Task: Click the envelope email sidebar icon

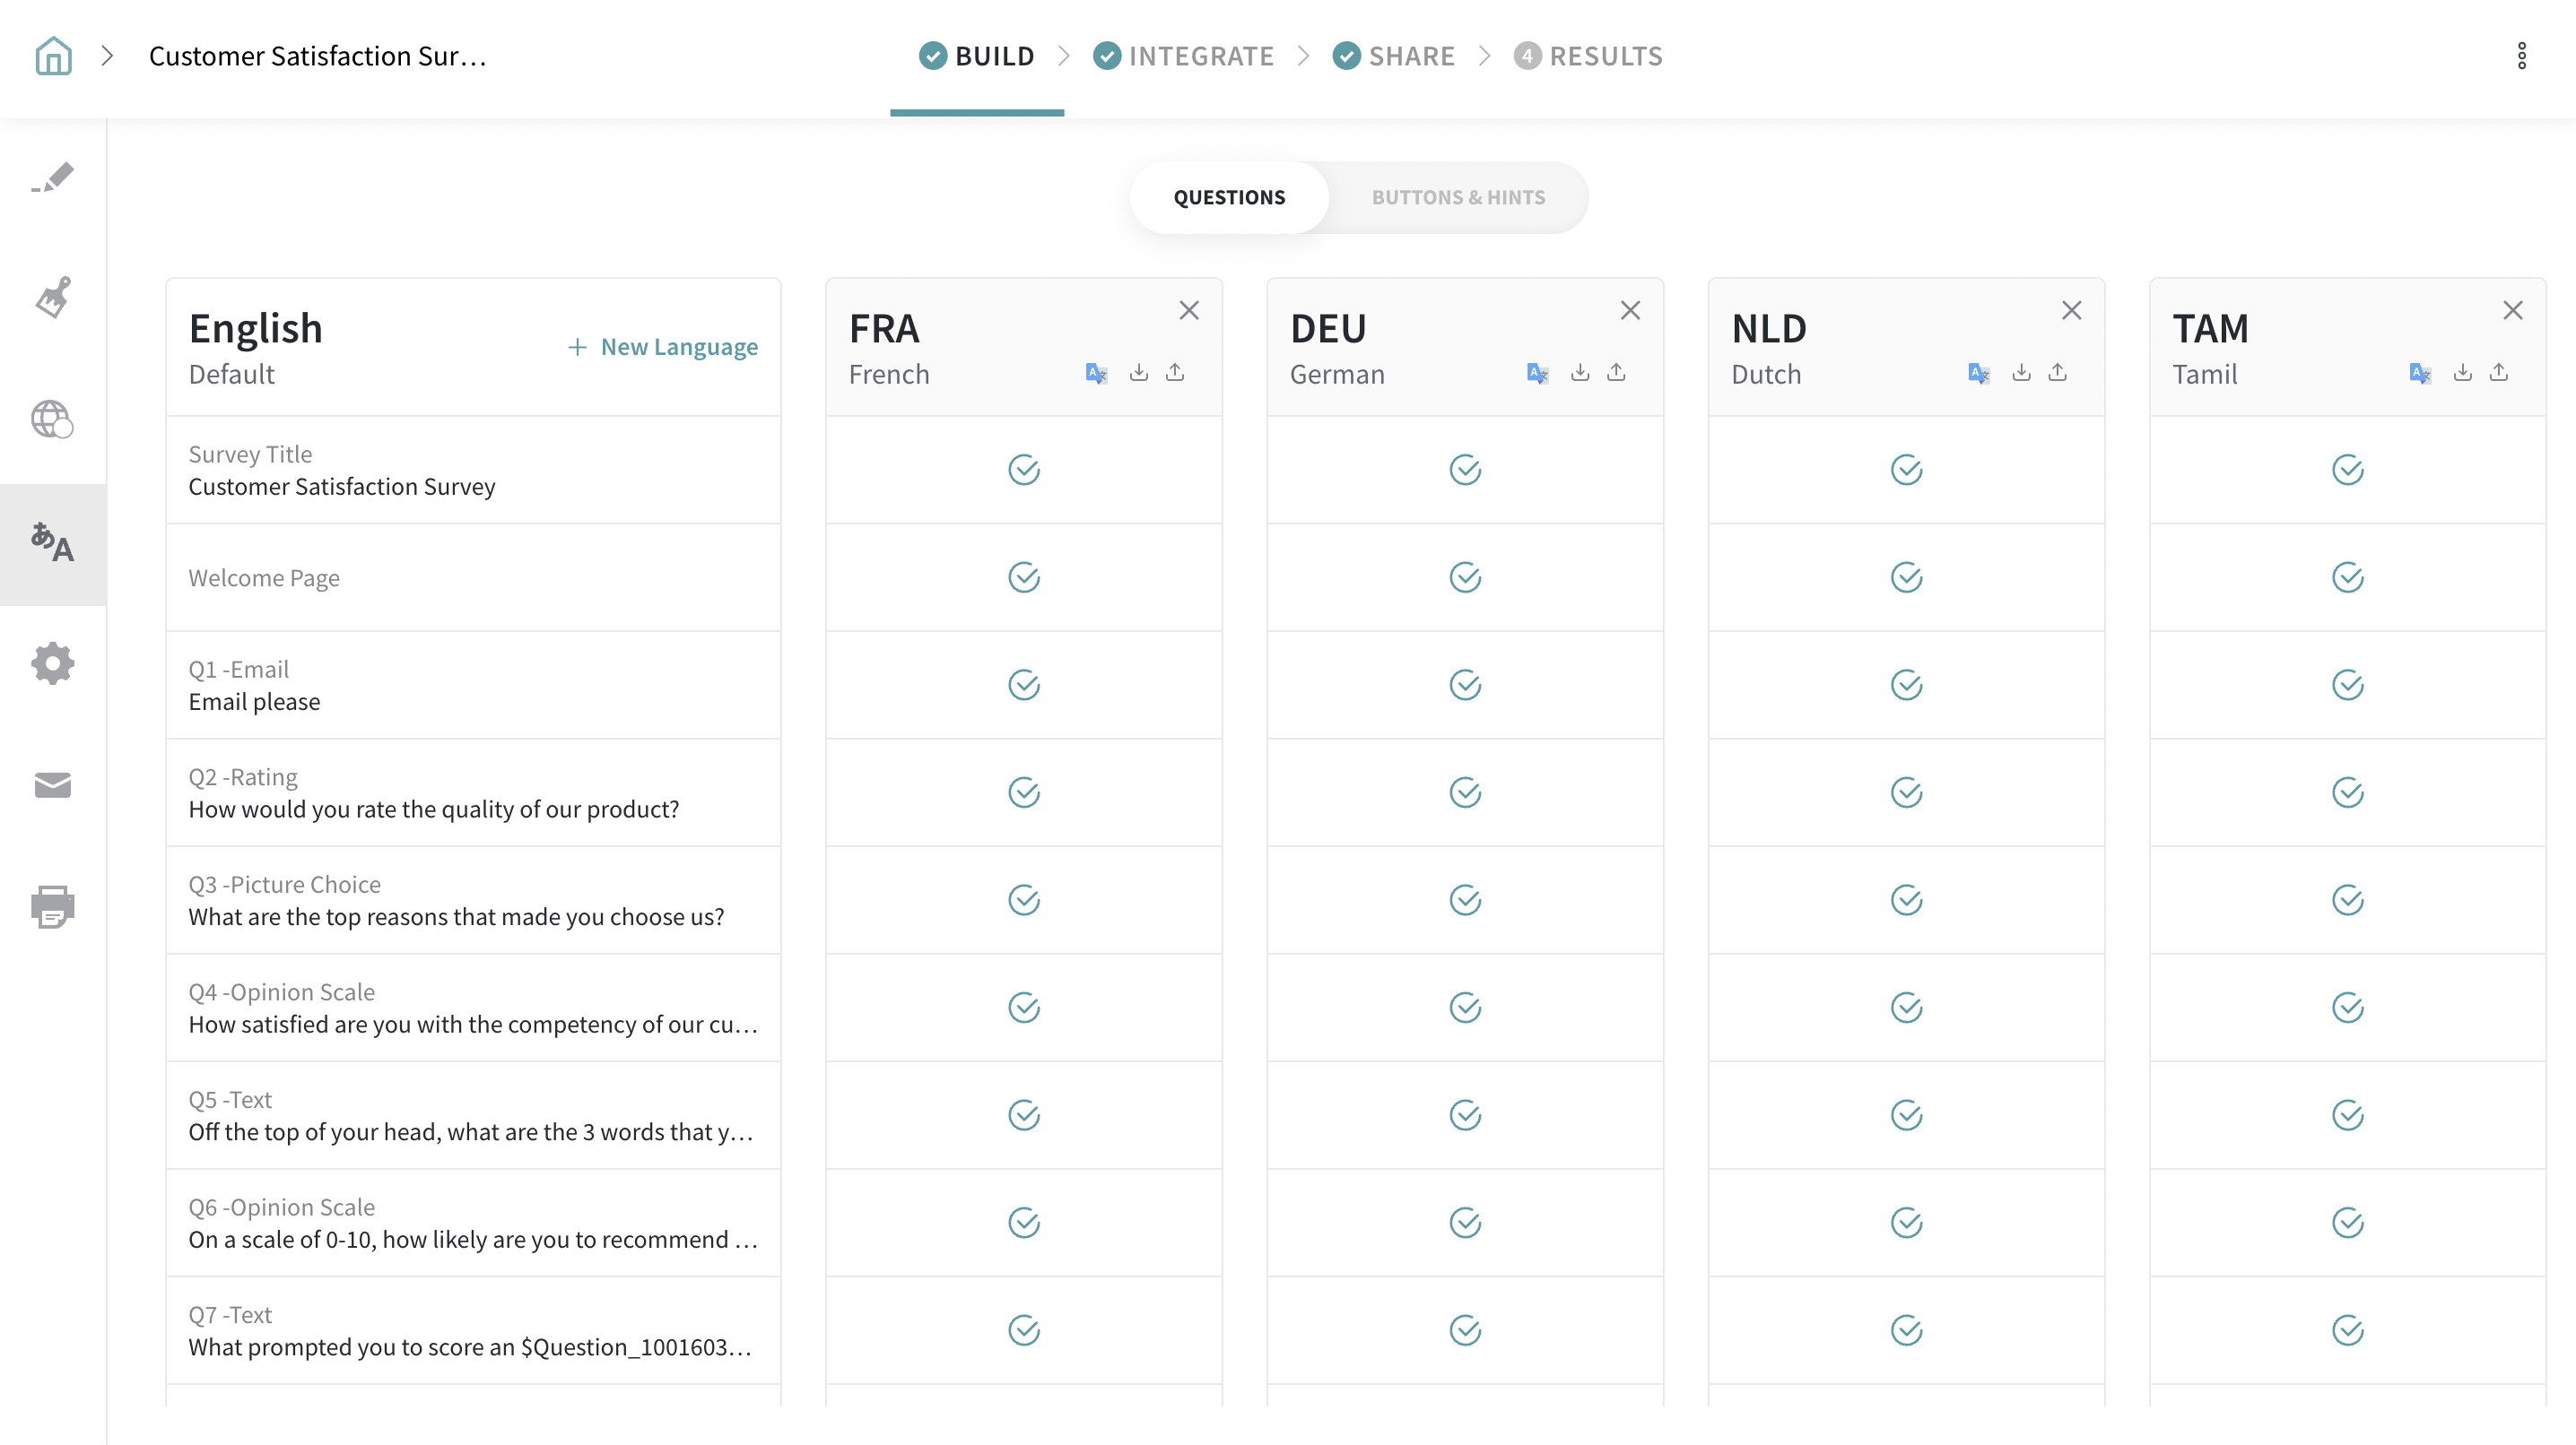Action: pos(53,785)
